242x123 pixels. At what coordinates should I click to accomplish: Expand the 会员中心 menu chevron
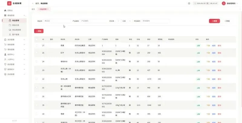coord(25,54)
